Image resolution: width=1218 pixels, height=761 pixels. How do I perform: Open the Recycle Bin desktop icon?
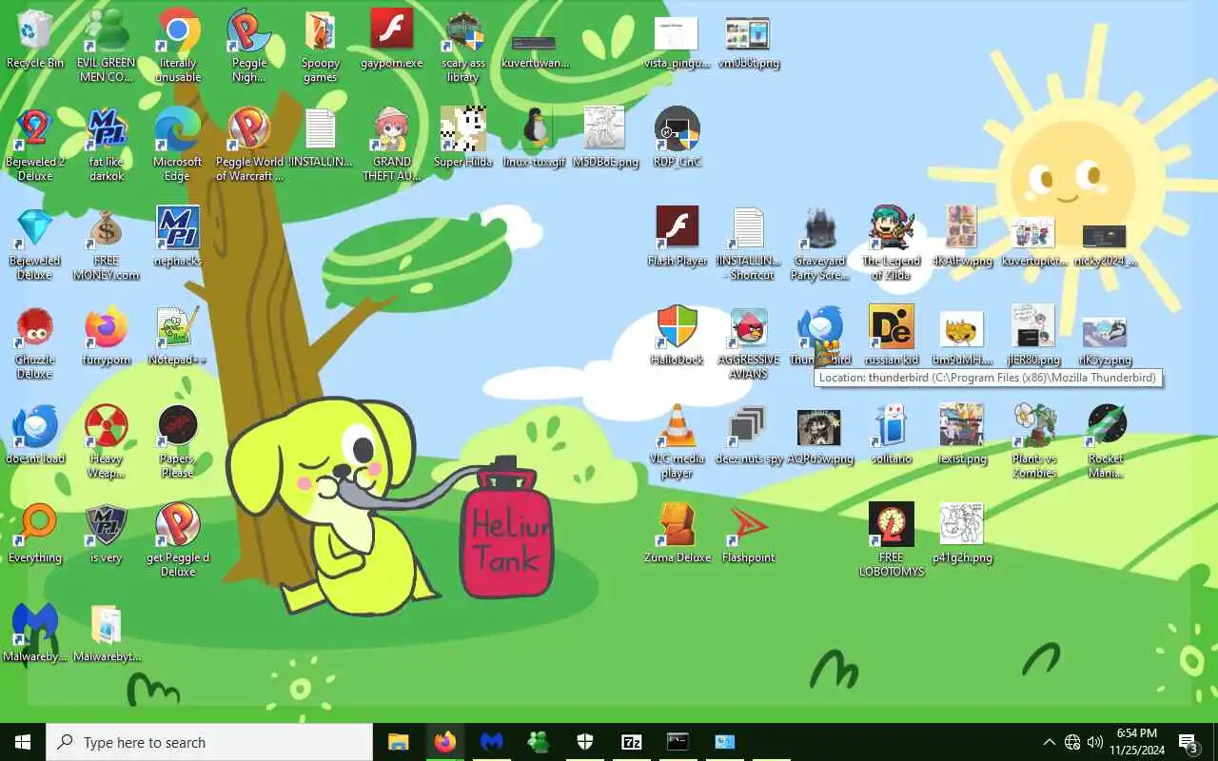tap(35, 40)
